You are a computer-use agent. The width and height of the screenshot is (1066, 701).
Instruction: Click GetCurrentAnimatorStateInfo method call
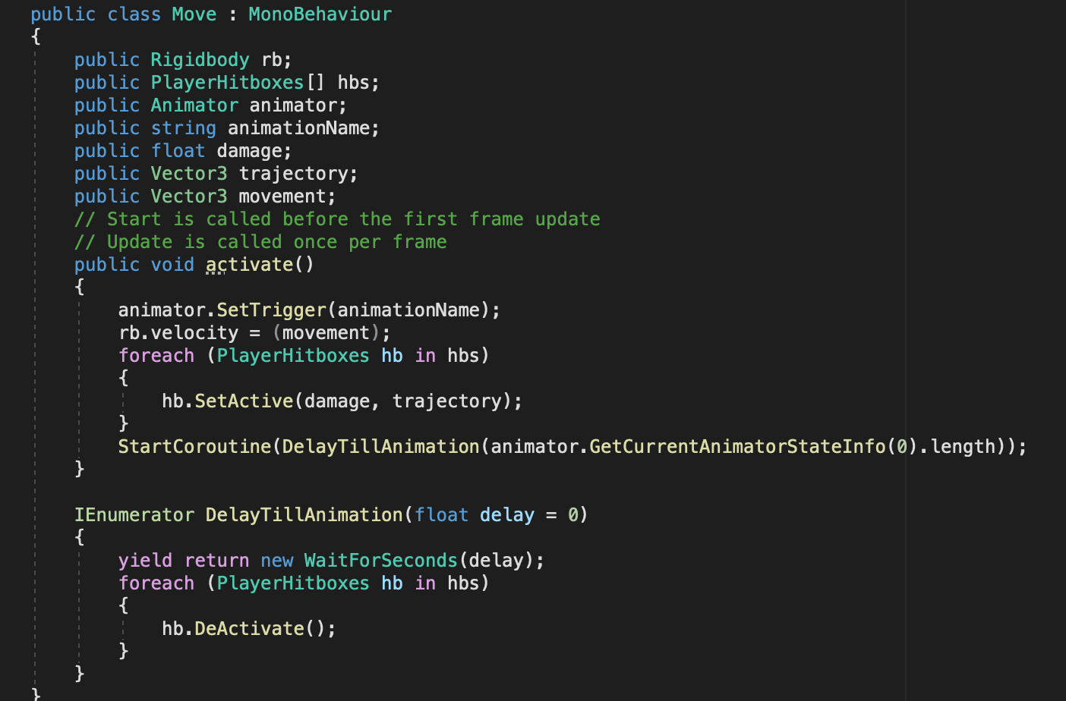click(x=737, y=447)
